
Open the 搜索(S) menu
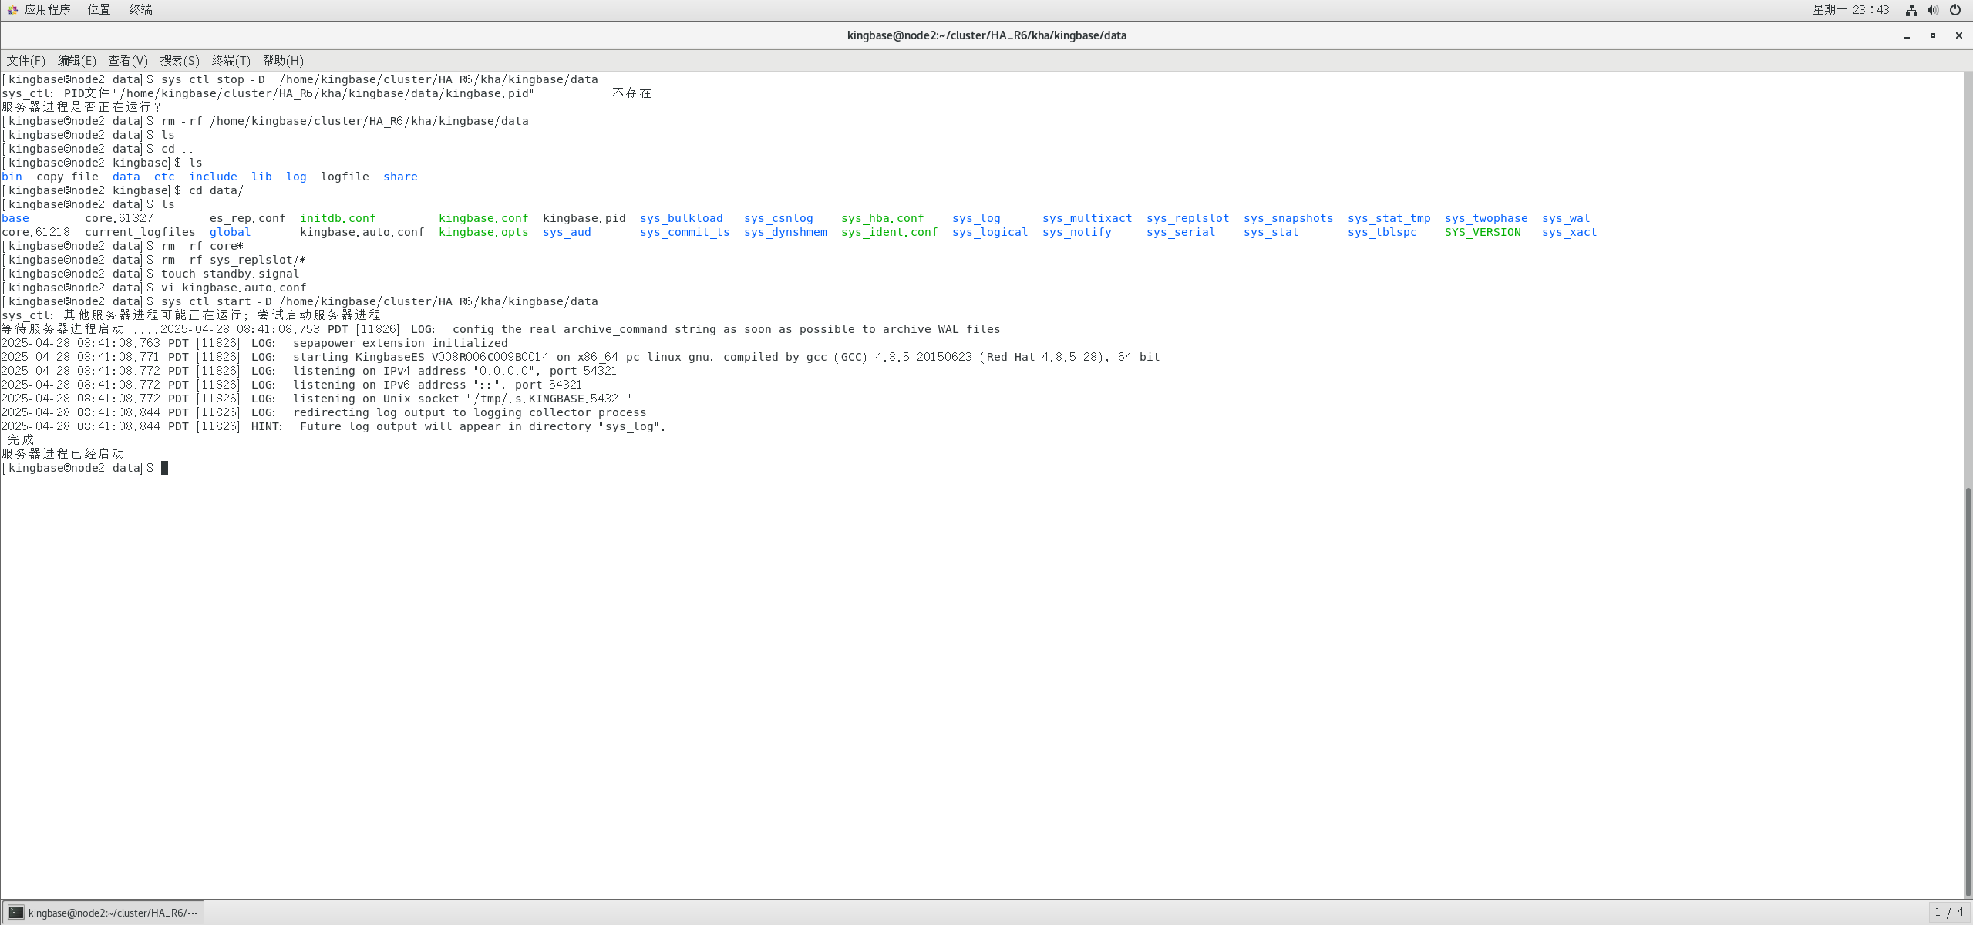coord(179,60)
